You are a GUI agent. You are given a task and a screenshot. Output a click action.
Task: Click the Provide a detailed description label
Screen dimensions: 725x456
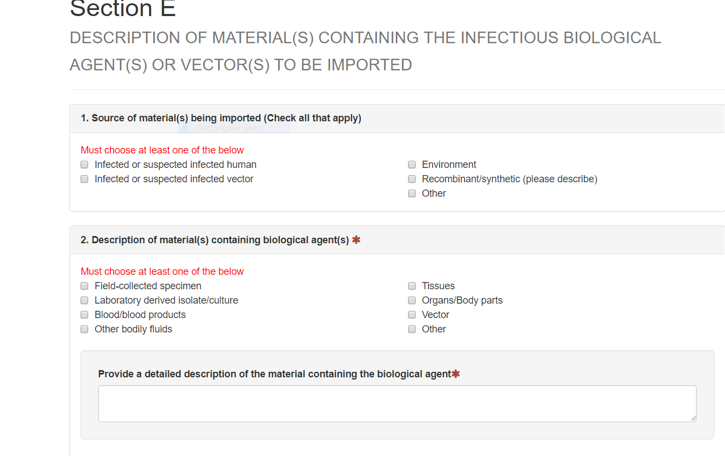(x=274, y=374)
